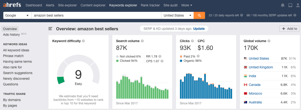Select Overview in the sidebar
This screenshot has width=301, height=110.
tap(10, 29)
